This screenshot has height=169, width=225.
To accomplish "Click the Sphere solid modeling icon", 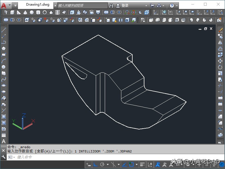I will pyautogui.click(x=32, y=13).
